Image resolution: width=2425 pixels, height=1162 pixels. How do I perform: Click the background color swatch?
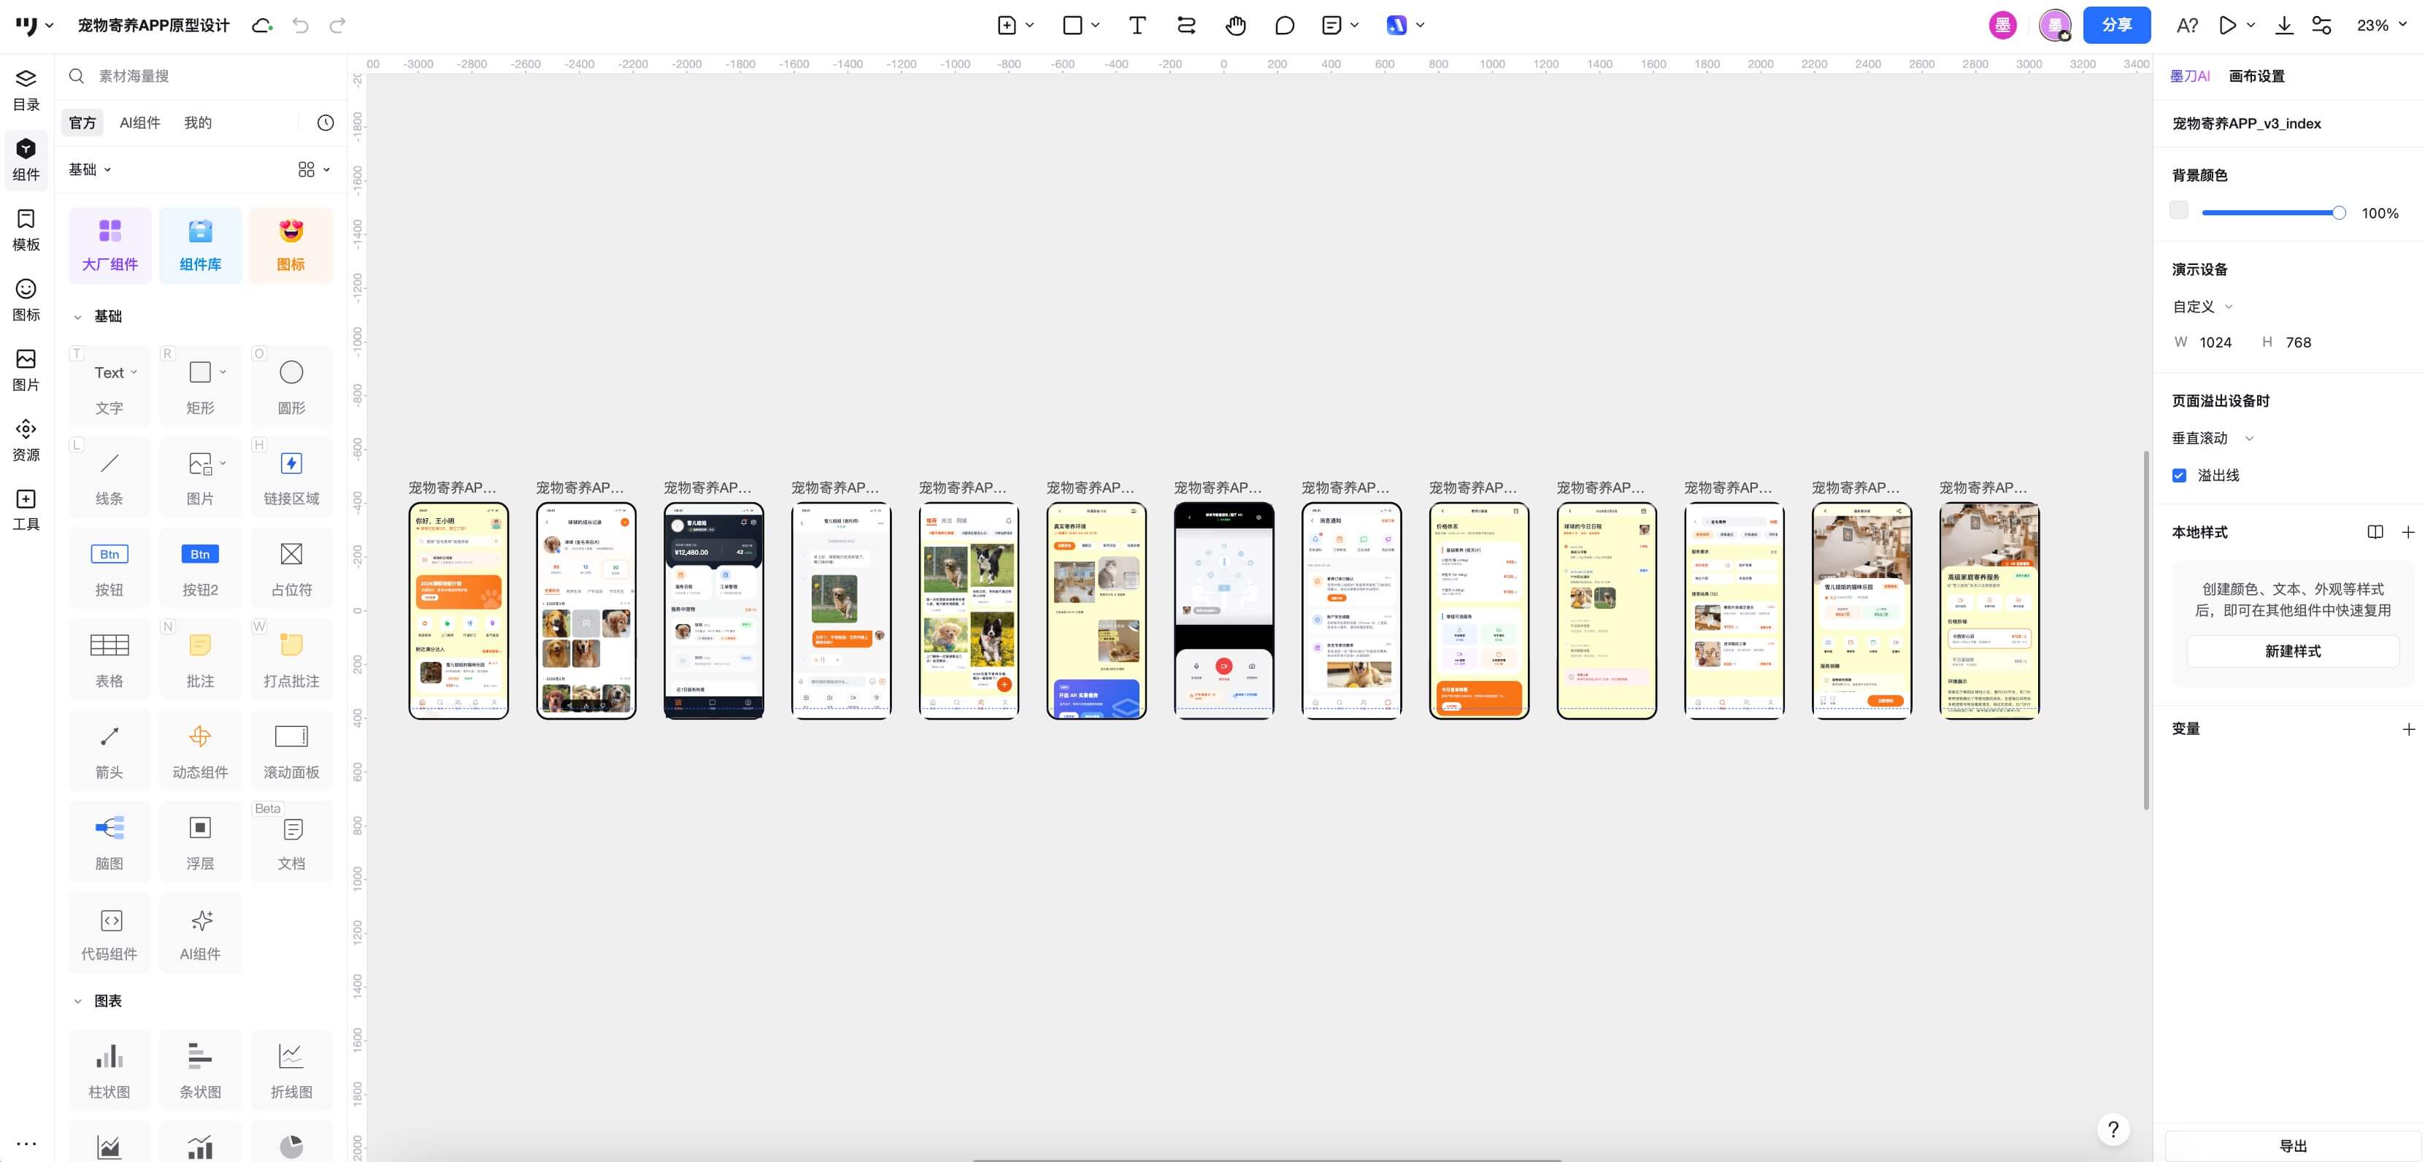tap(2178, 211)
